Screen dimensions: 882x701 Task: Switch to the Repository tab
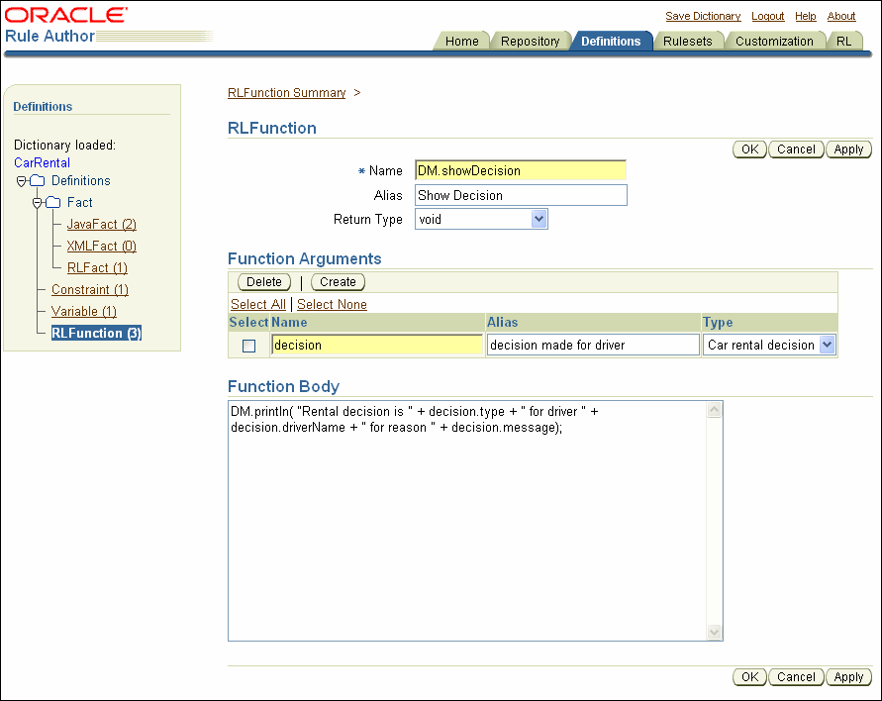(x=531, y=42)
